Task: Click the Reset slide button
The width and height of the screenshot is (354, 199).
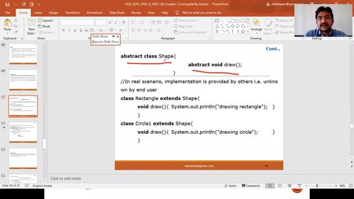Action: point(44,26)
